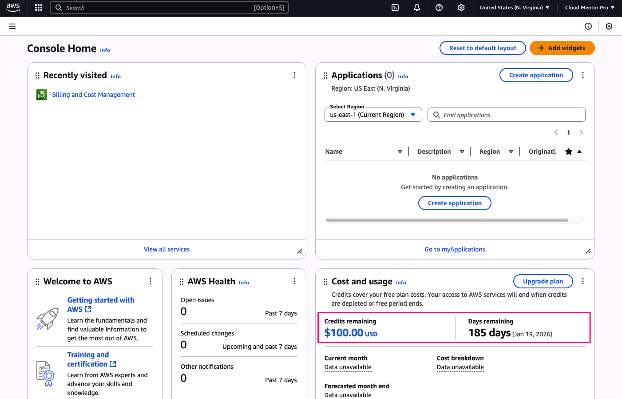Click Go to myApplications link
Viewport: 622px width, 399px height.
pos(455,249)
